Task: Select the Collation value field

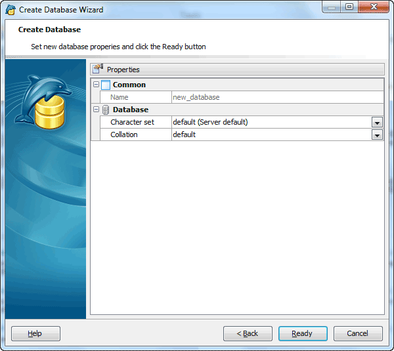Action: 269,134
